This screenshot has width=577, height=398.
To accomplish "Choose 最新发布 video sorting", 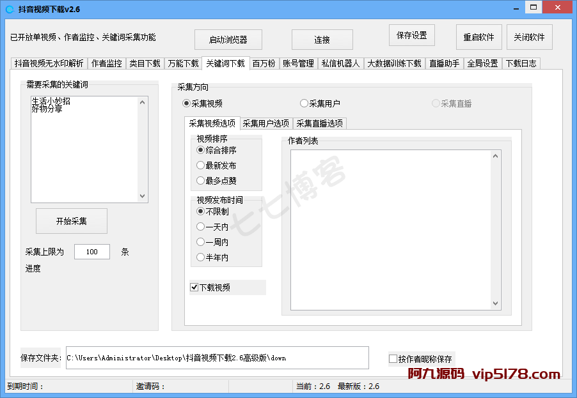I will tap(216, 165).
